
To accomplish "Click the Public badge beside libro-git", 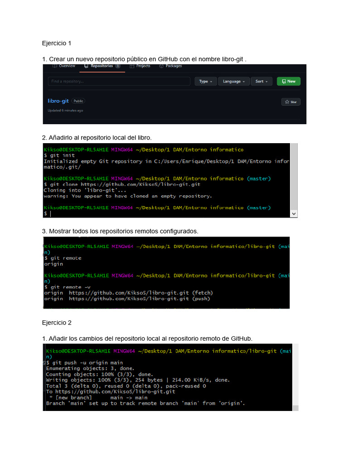I will click(78, 101).
